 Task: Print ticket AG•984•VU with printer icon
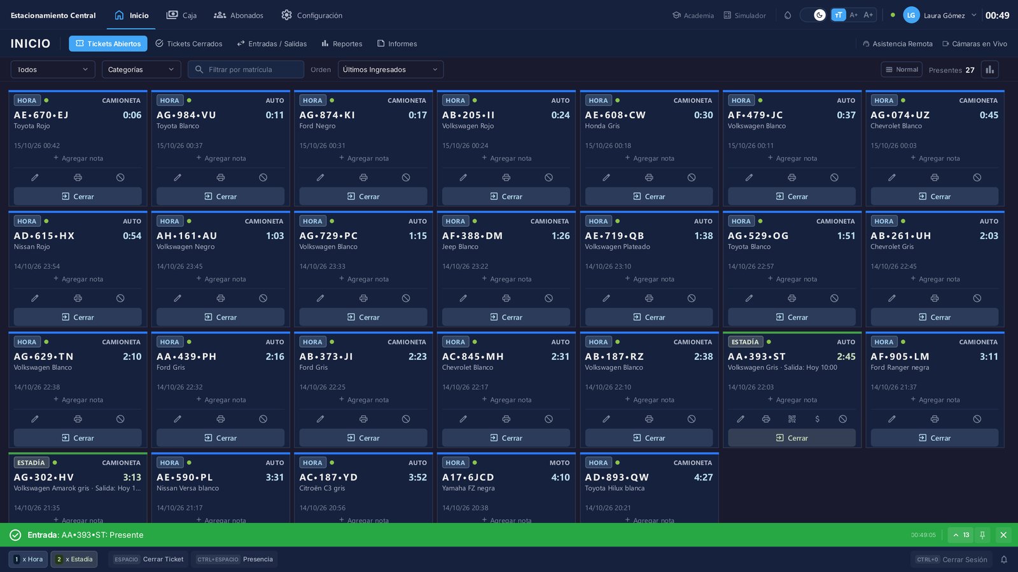(220, 177)
